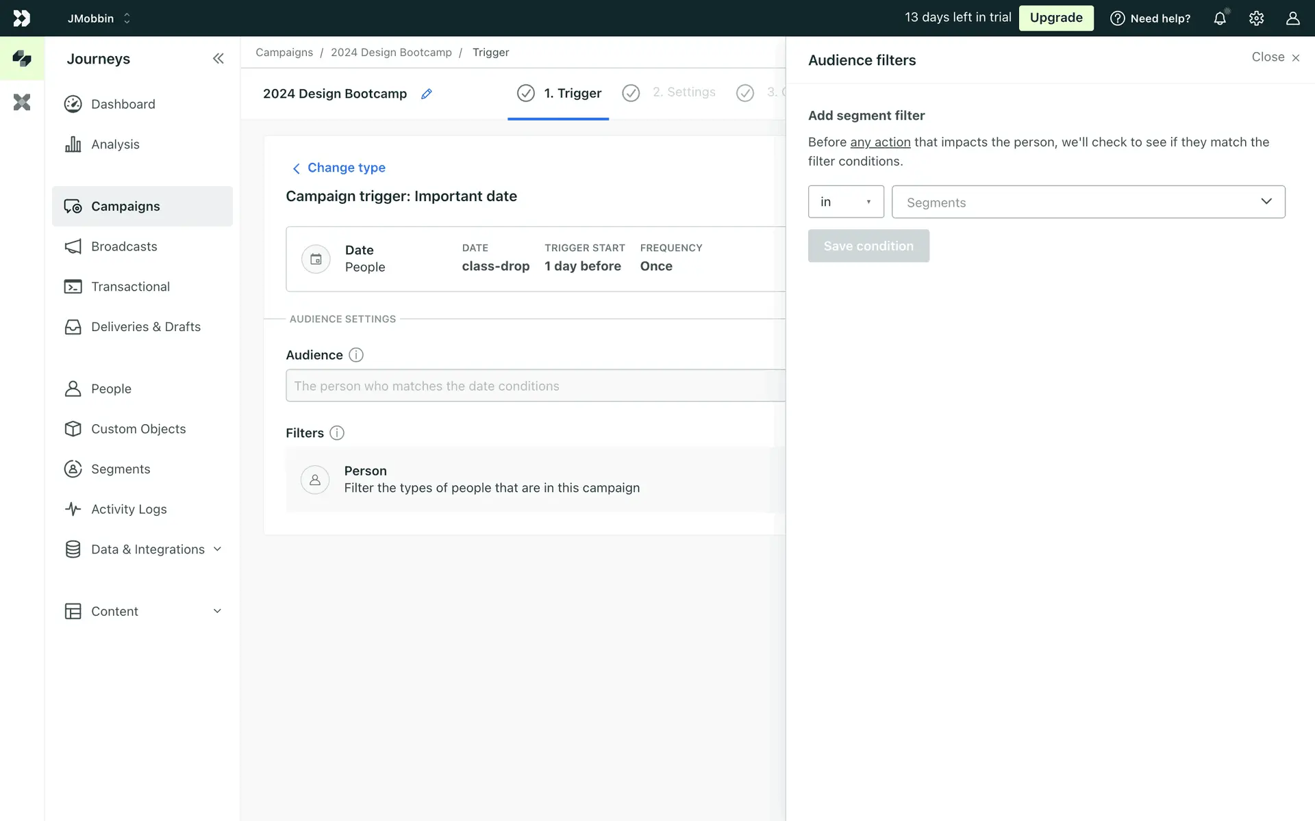The width and height of the screenshot is (1315, 821).
Task: Open the Segments selection dropdown
Action: (1088, 202)
